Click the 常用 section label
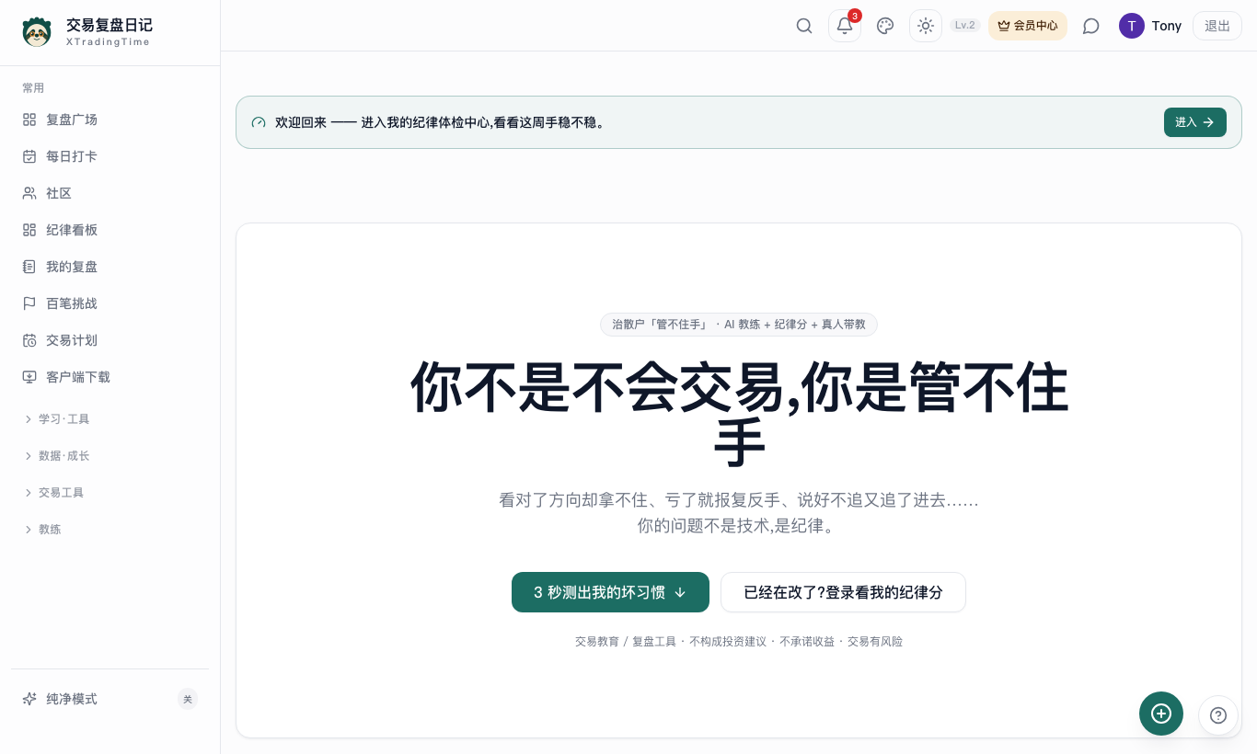This screenshot has width=1257, height=754. tap(33, 88)
